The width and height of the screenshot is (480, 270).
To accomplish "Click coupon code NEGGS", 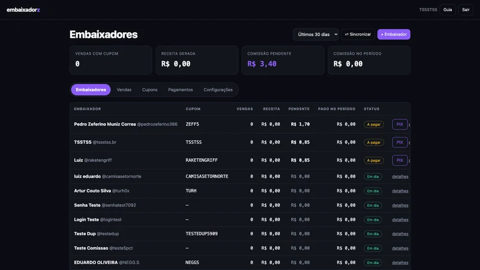I will point(192,262).
